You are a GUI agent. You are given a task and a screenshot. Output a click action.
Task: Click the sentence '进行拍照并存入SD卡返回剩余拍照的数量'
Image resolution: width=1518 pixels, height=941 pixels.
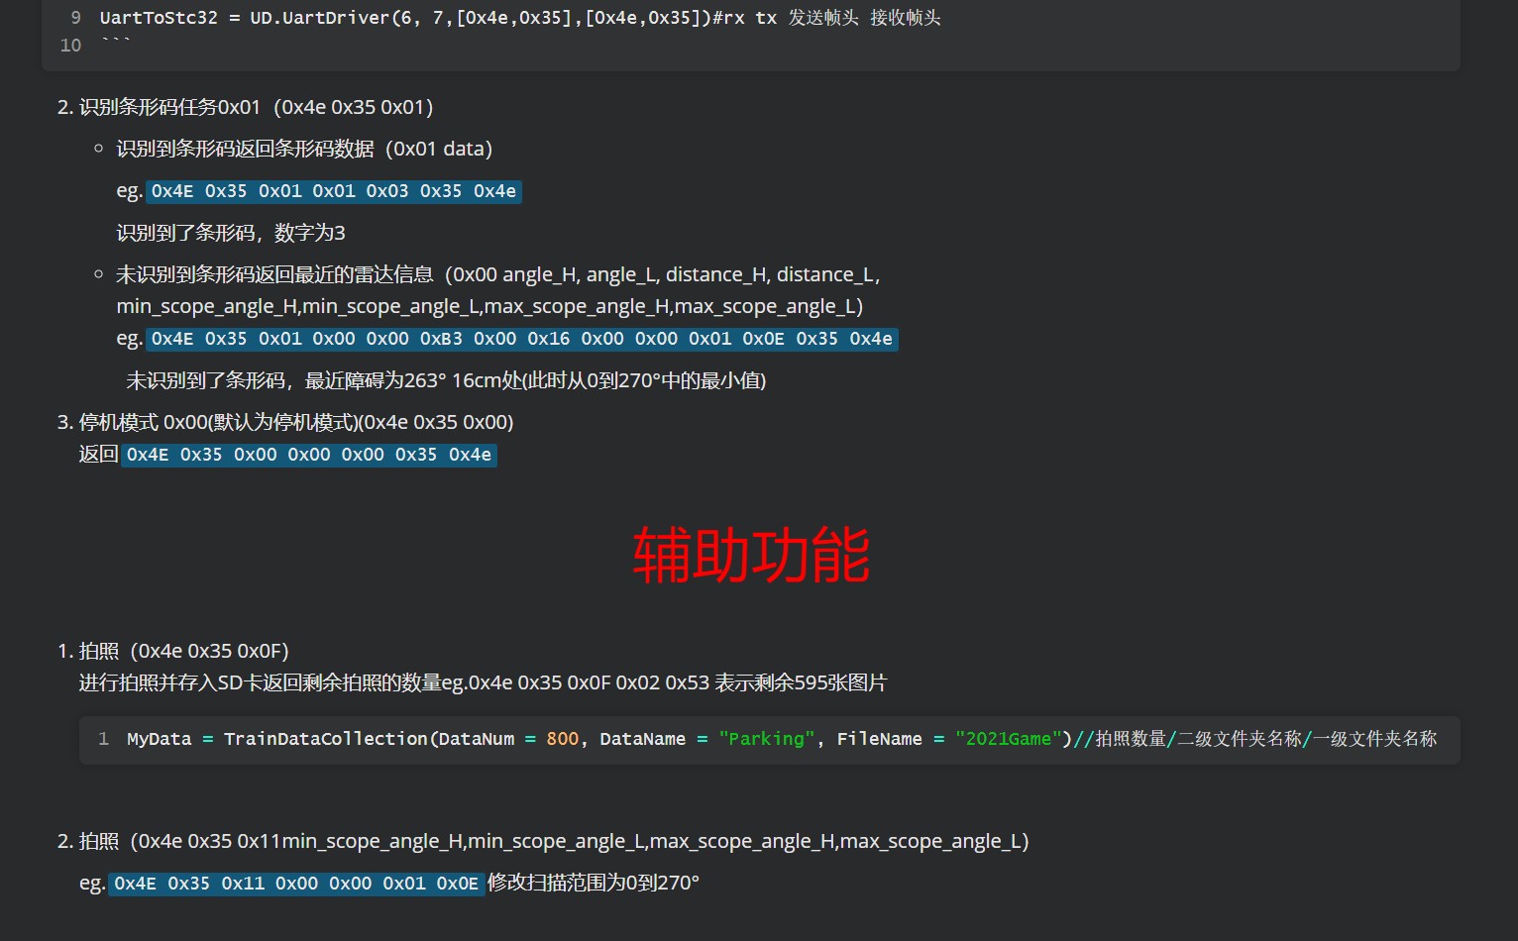[x=260, y=682]
